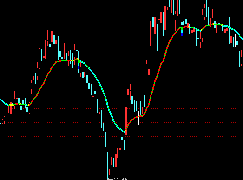This screenshot has width=243, height=180.
Task: Click the cyan descending section of the average line
Action: pos(101,87)
